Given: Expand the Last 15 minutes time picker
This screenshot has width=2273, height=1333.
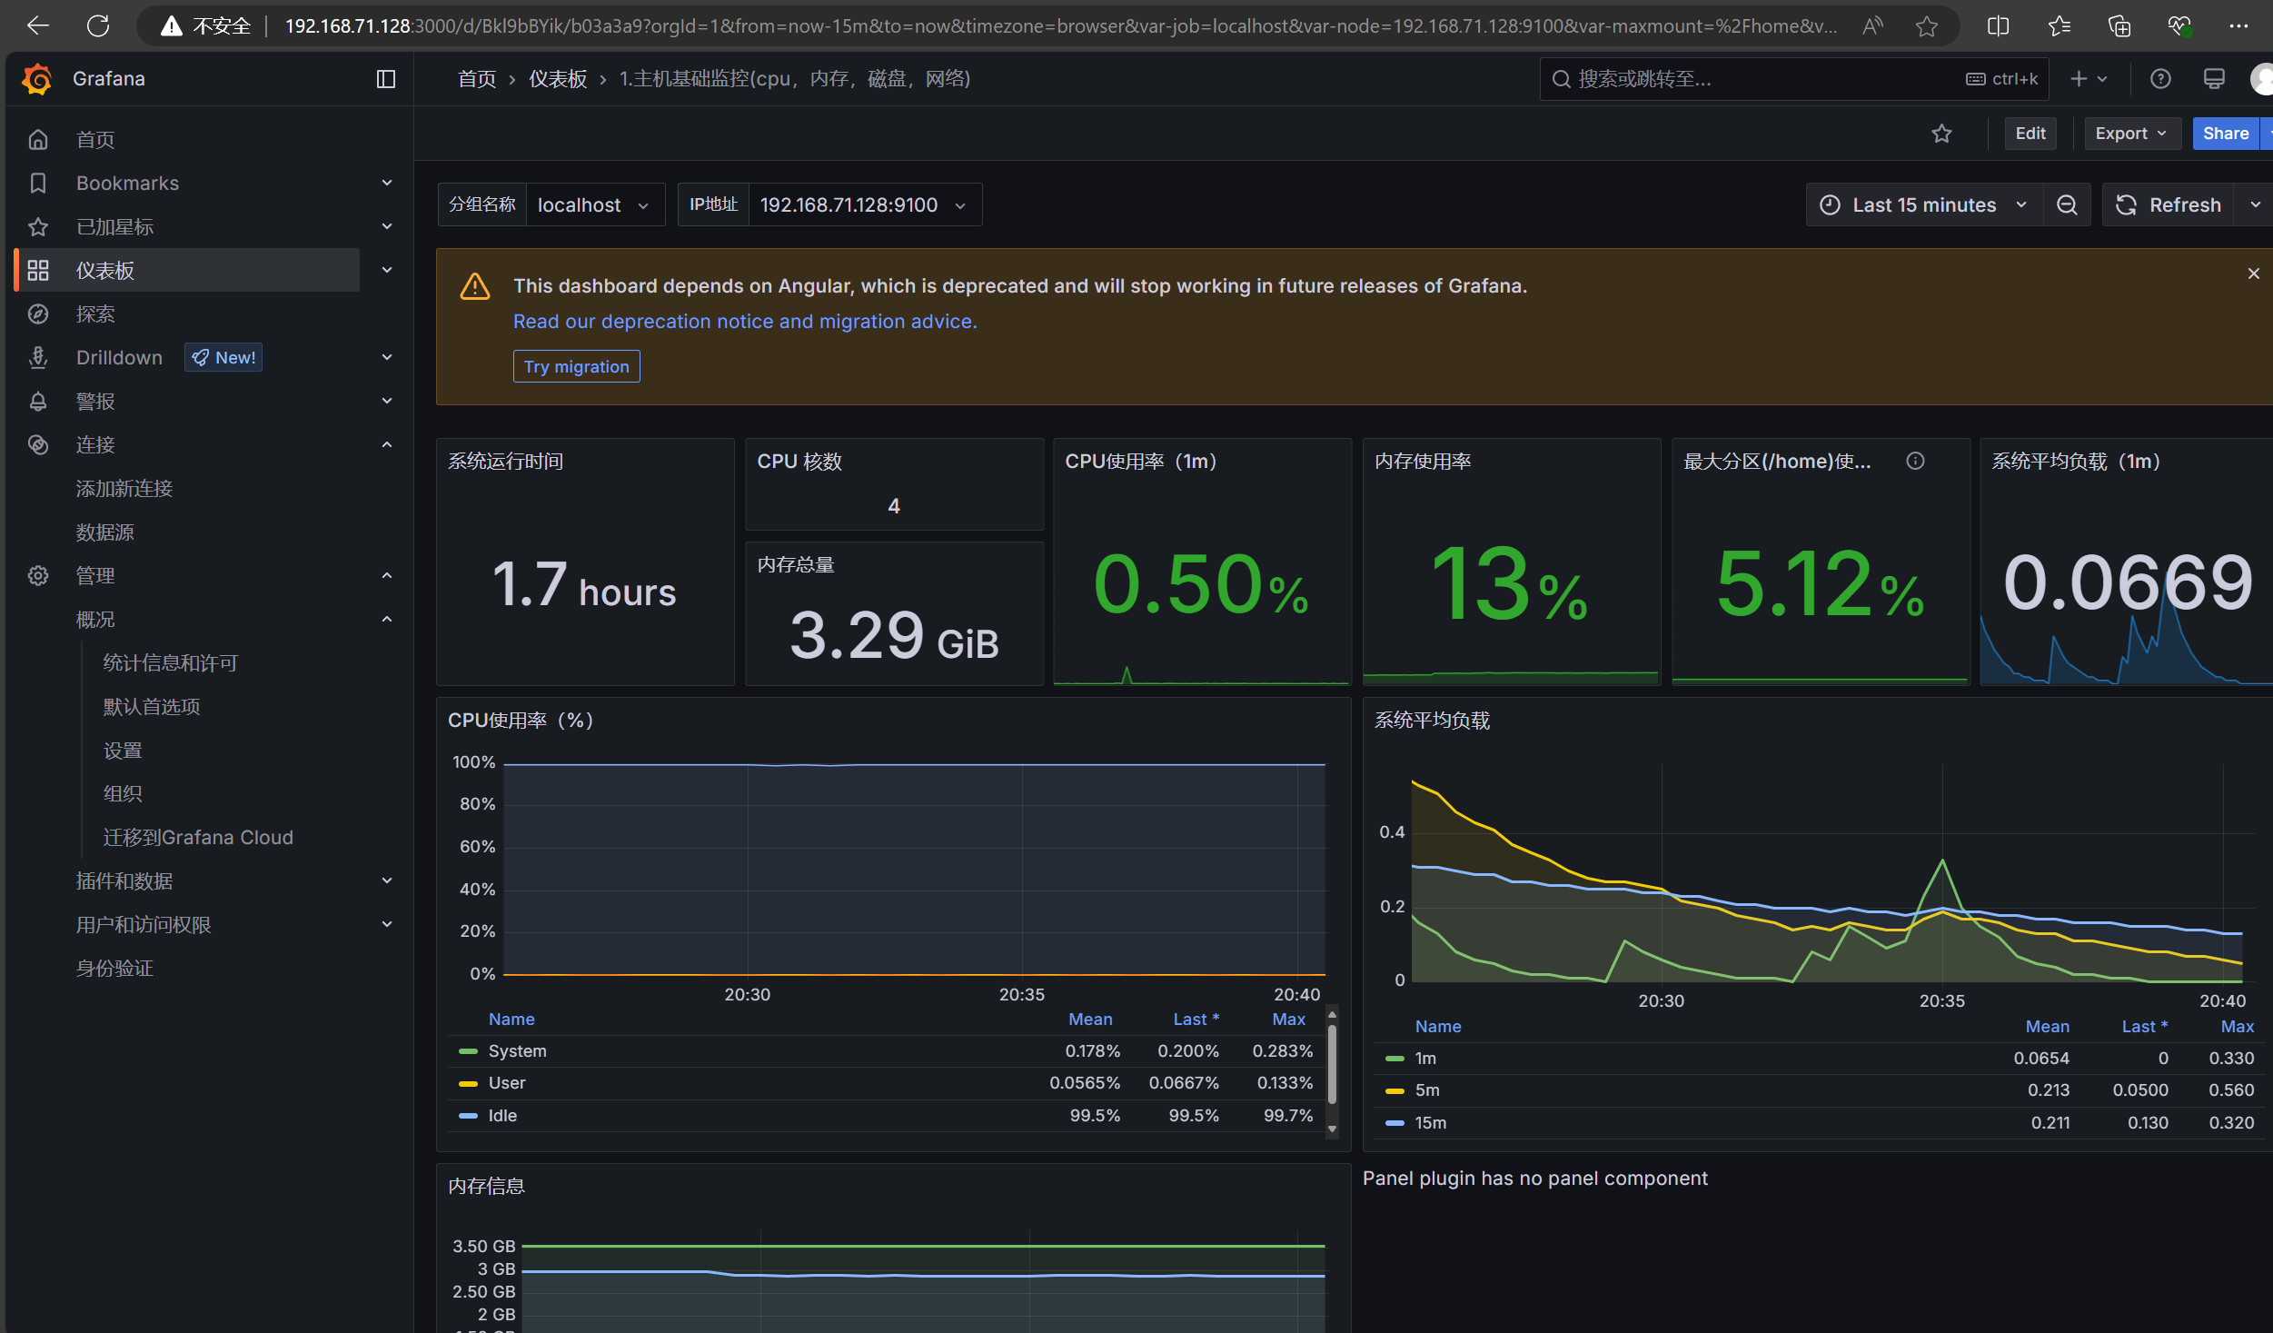Looking at the screenshot, I should pos(1924,204).
